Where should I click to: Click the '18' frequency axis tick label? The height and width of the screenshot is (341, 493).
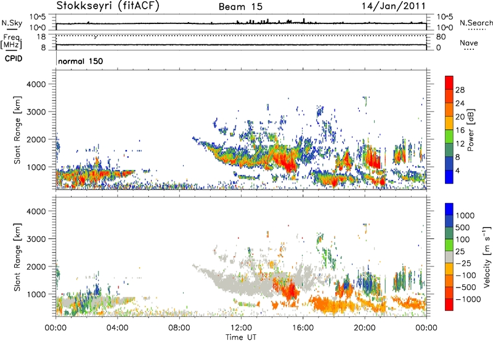[x=41, y=37]
